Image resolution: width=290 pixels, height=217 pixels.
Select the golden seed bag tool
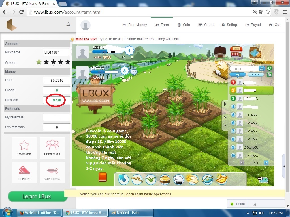[x=221, y=179]
